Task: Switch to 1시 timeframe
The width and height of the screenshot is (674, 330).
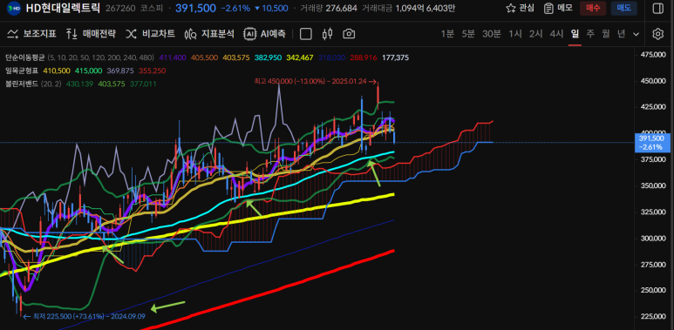Action: 515,34
